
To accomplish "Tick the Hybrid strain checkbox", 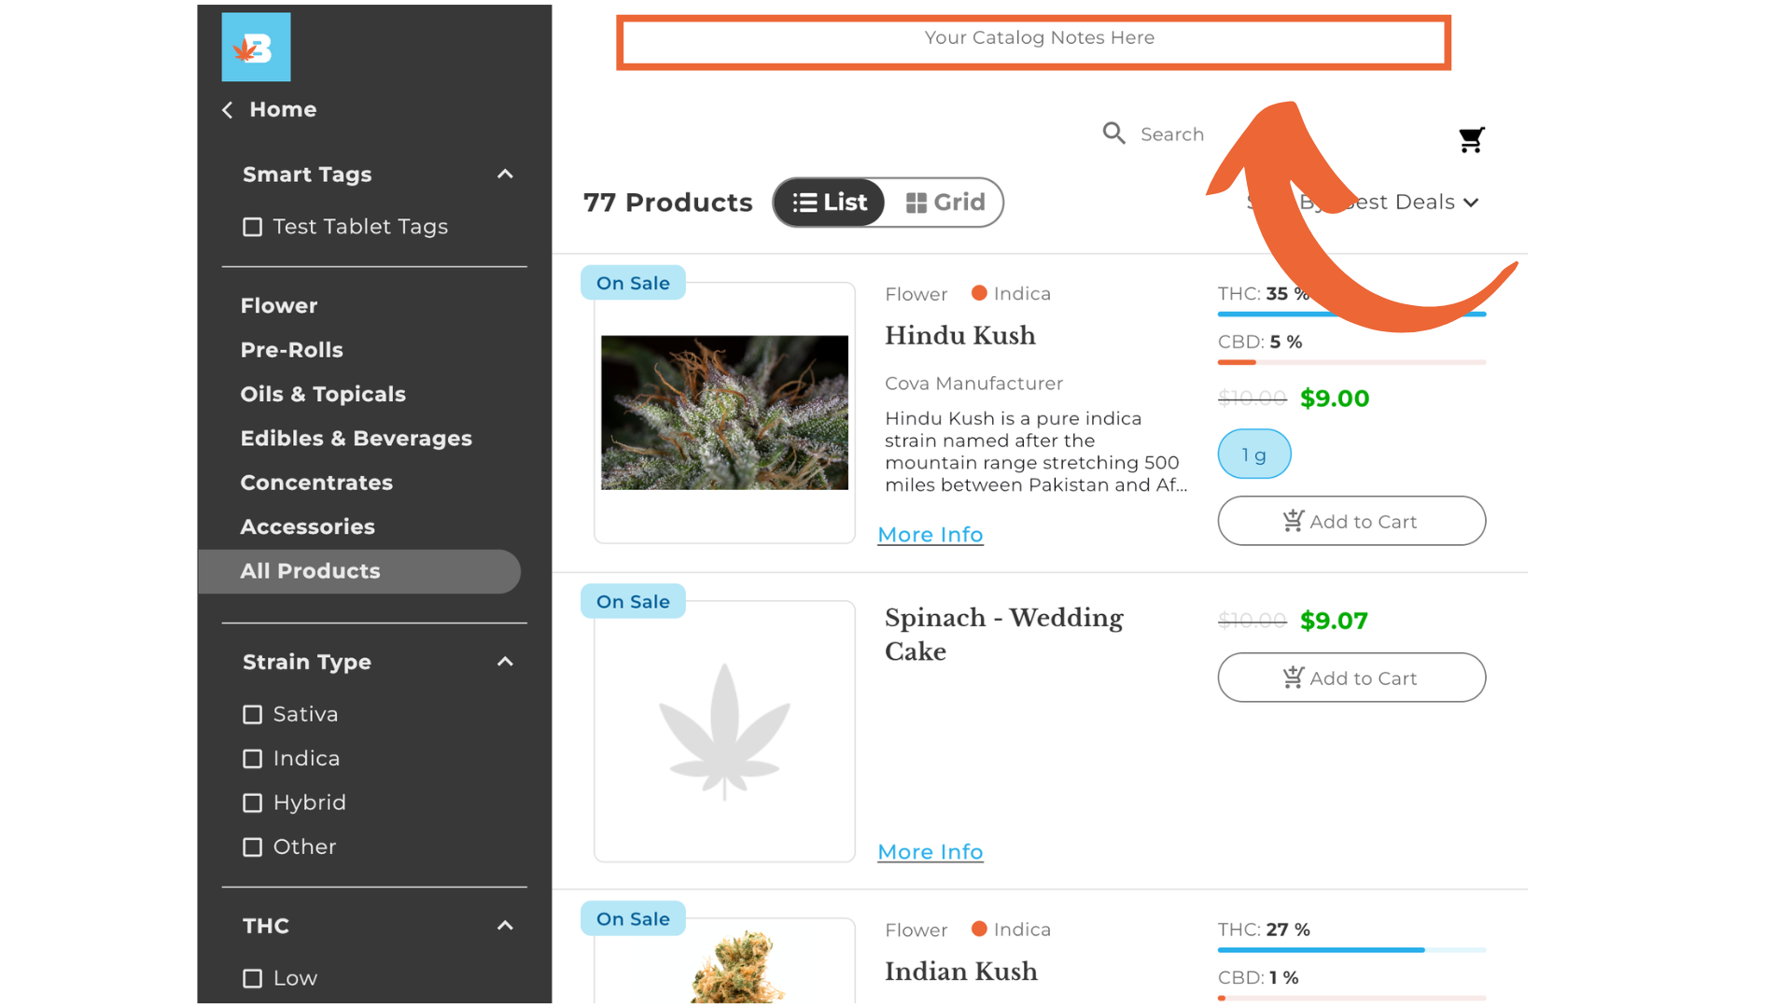I will click(252, 804).
